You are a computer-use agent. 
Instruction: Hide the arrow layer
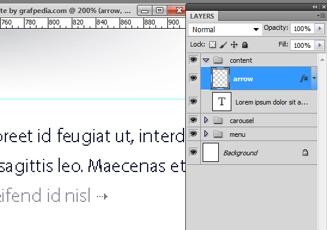(x=193, y=78)
